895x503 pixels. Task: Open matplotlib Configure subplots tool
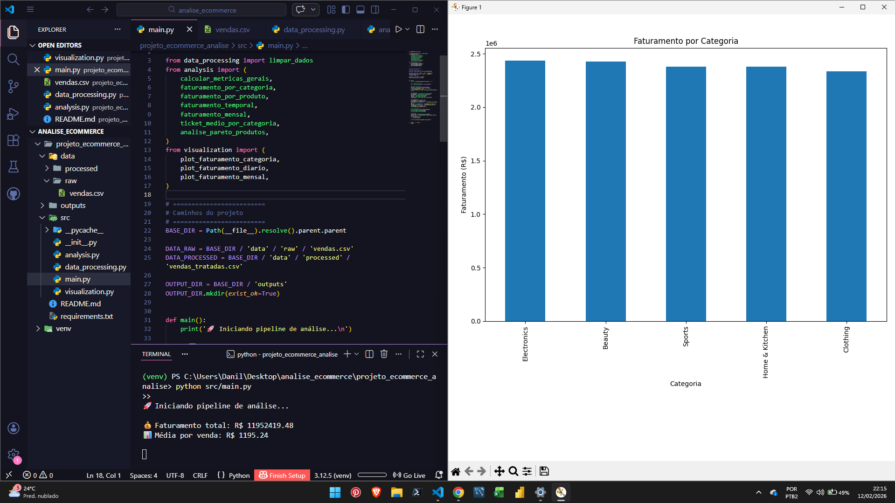[527, 471]
